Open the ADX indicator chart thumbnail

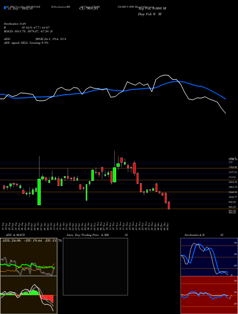tap(29, 257)
